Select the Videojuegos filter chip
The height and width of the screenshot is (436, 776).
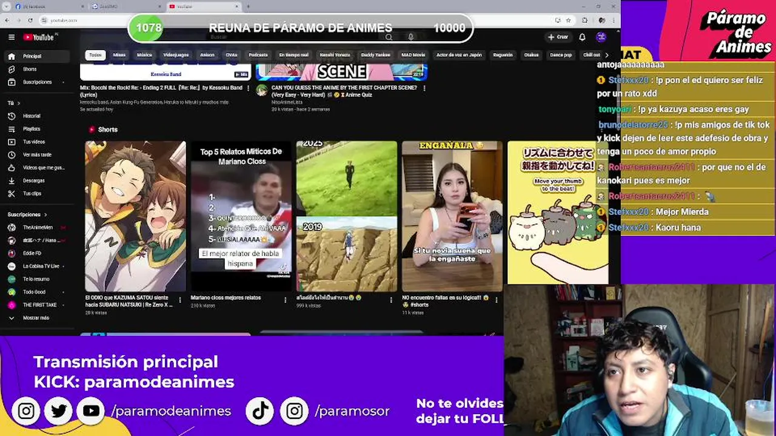tap(176, 55)
